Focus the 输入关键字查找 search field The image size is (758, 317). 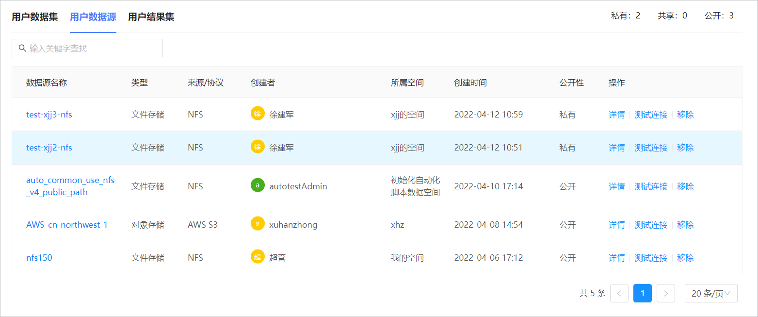pos(87,48)
